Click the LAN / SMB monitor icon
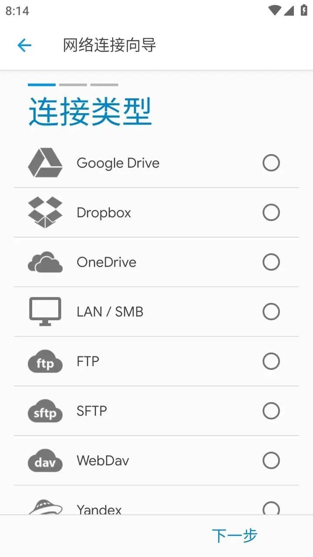Screen dimensions: 313x557 45,311
